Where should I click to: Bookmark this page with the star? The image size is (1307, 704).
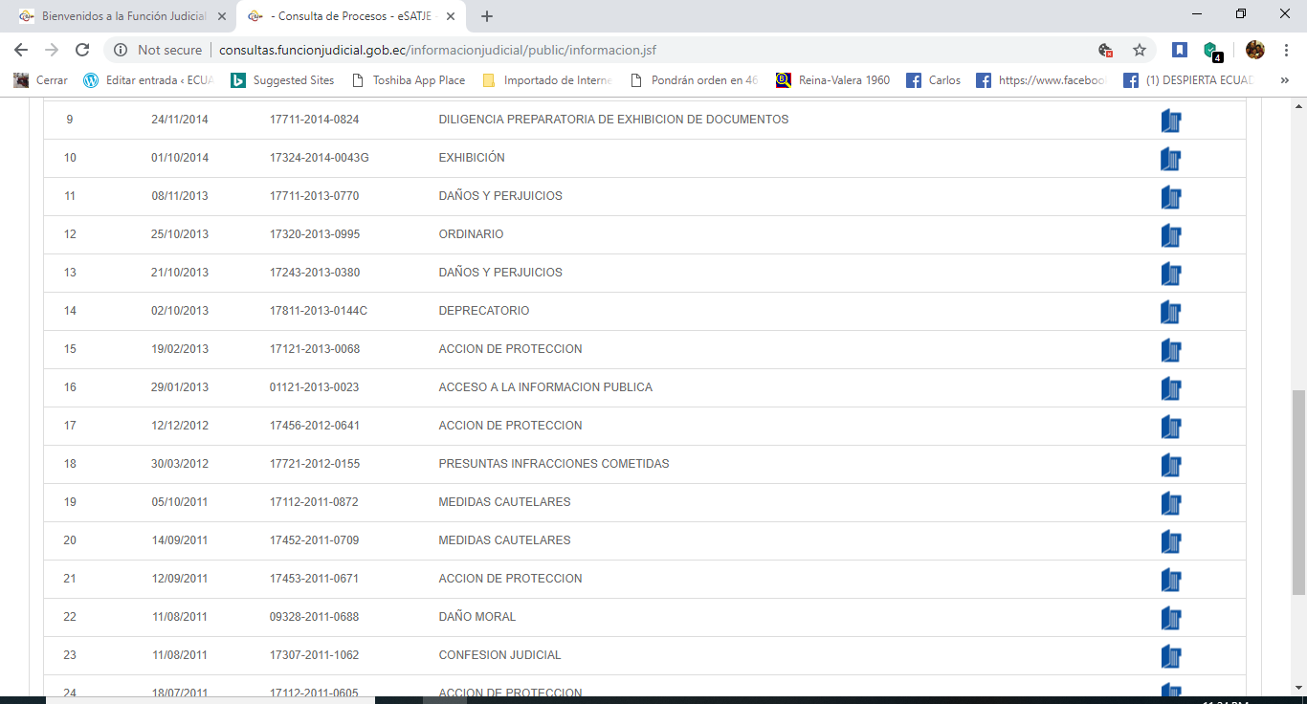(1139, 52)
